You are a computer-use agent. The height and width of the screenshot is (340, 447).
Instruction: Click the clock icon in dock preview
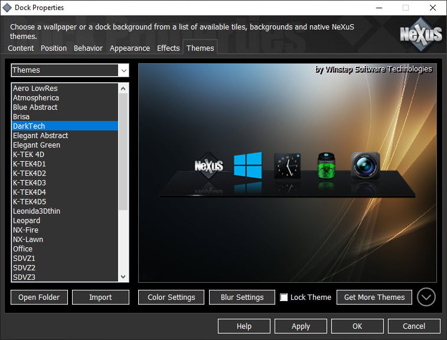click(x=287, y=166)
